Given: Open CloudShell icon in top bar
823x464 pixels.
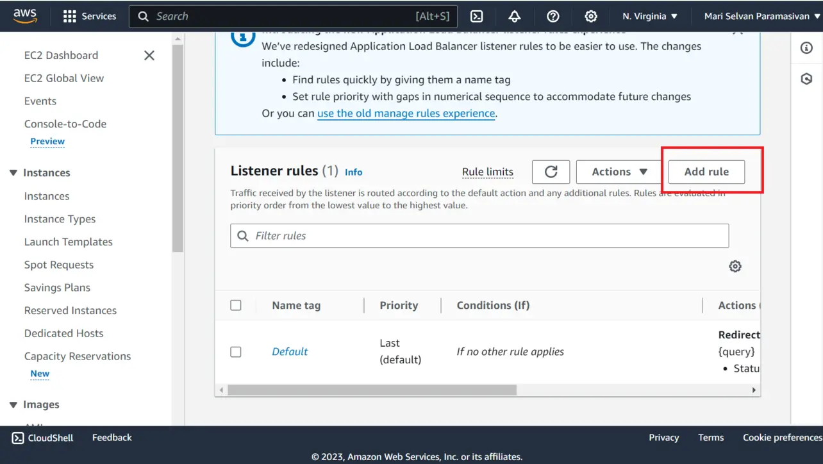Looking at the screenshot, I should point(476,16).
